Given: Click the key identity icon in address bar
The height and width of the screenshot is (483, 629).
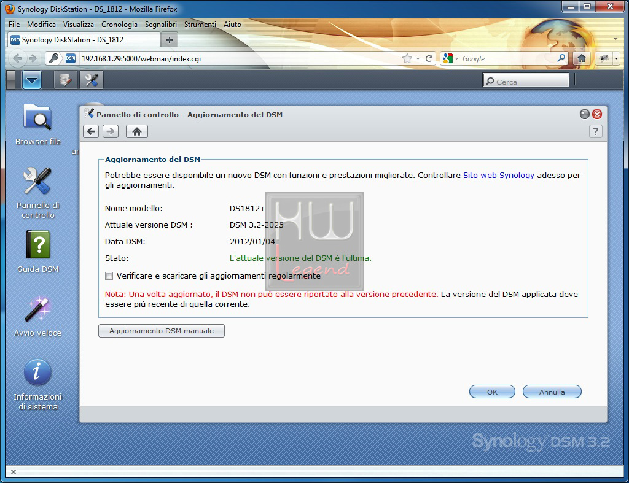Looking at the screenshot, I should (x=53, y=58).
